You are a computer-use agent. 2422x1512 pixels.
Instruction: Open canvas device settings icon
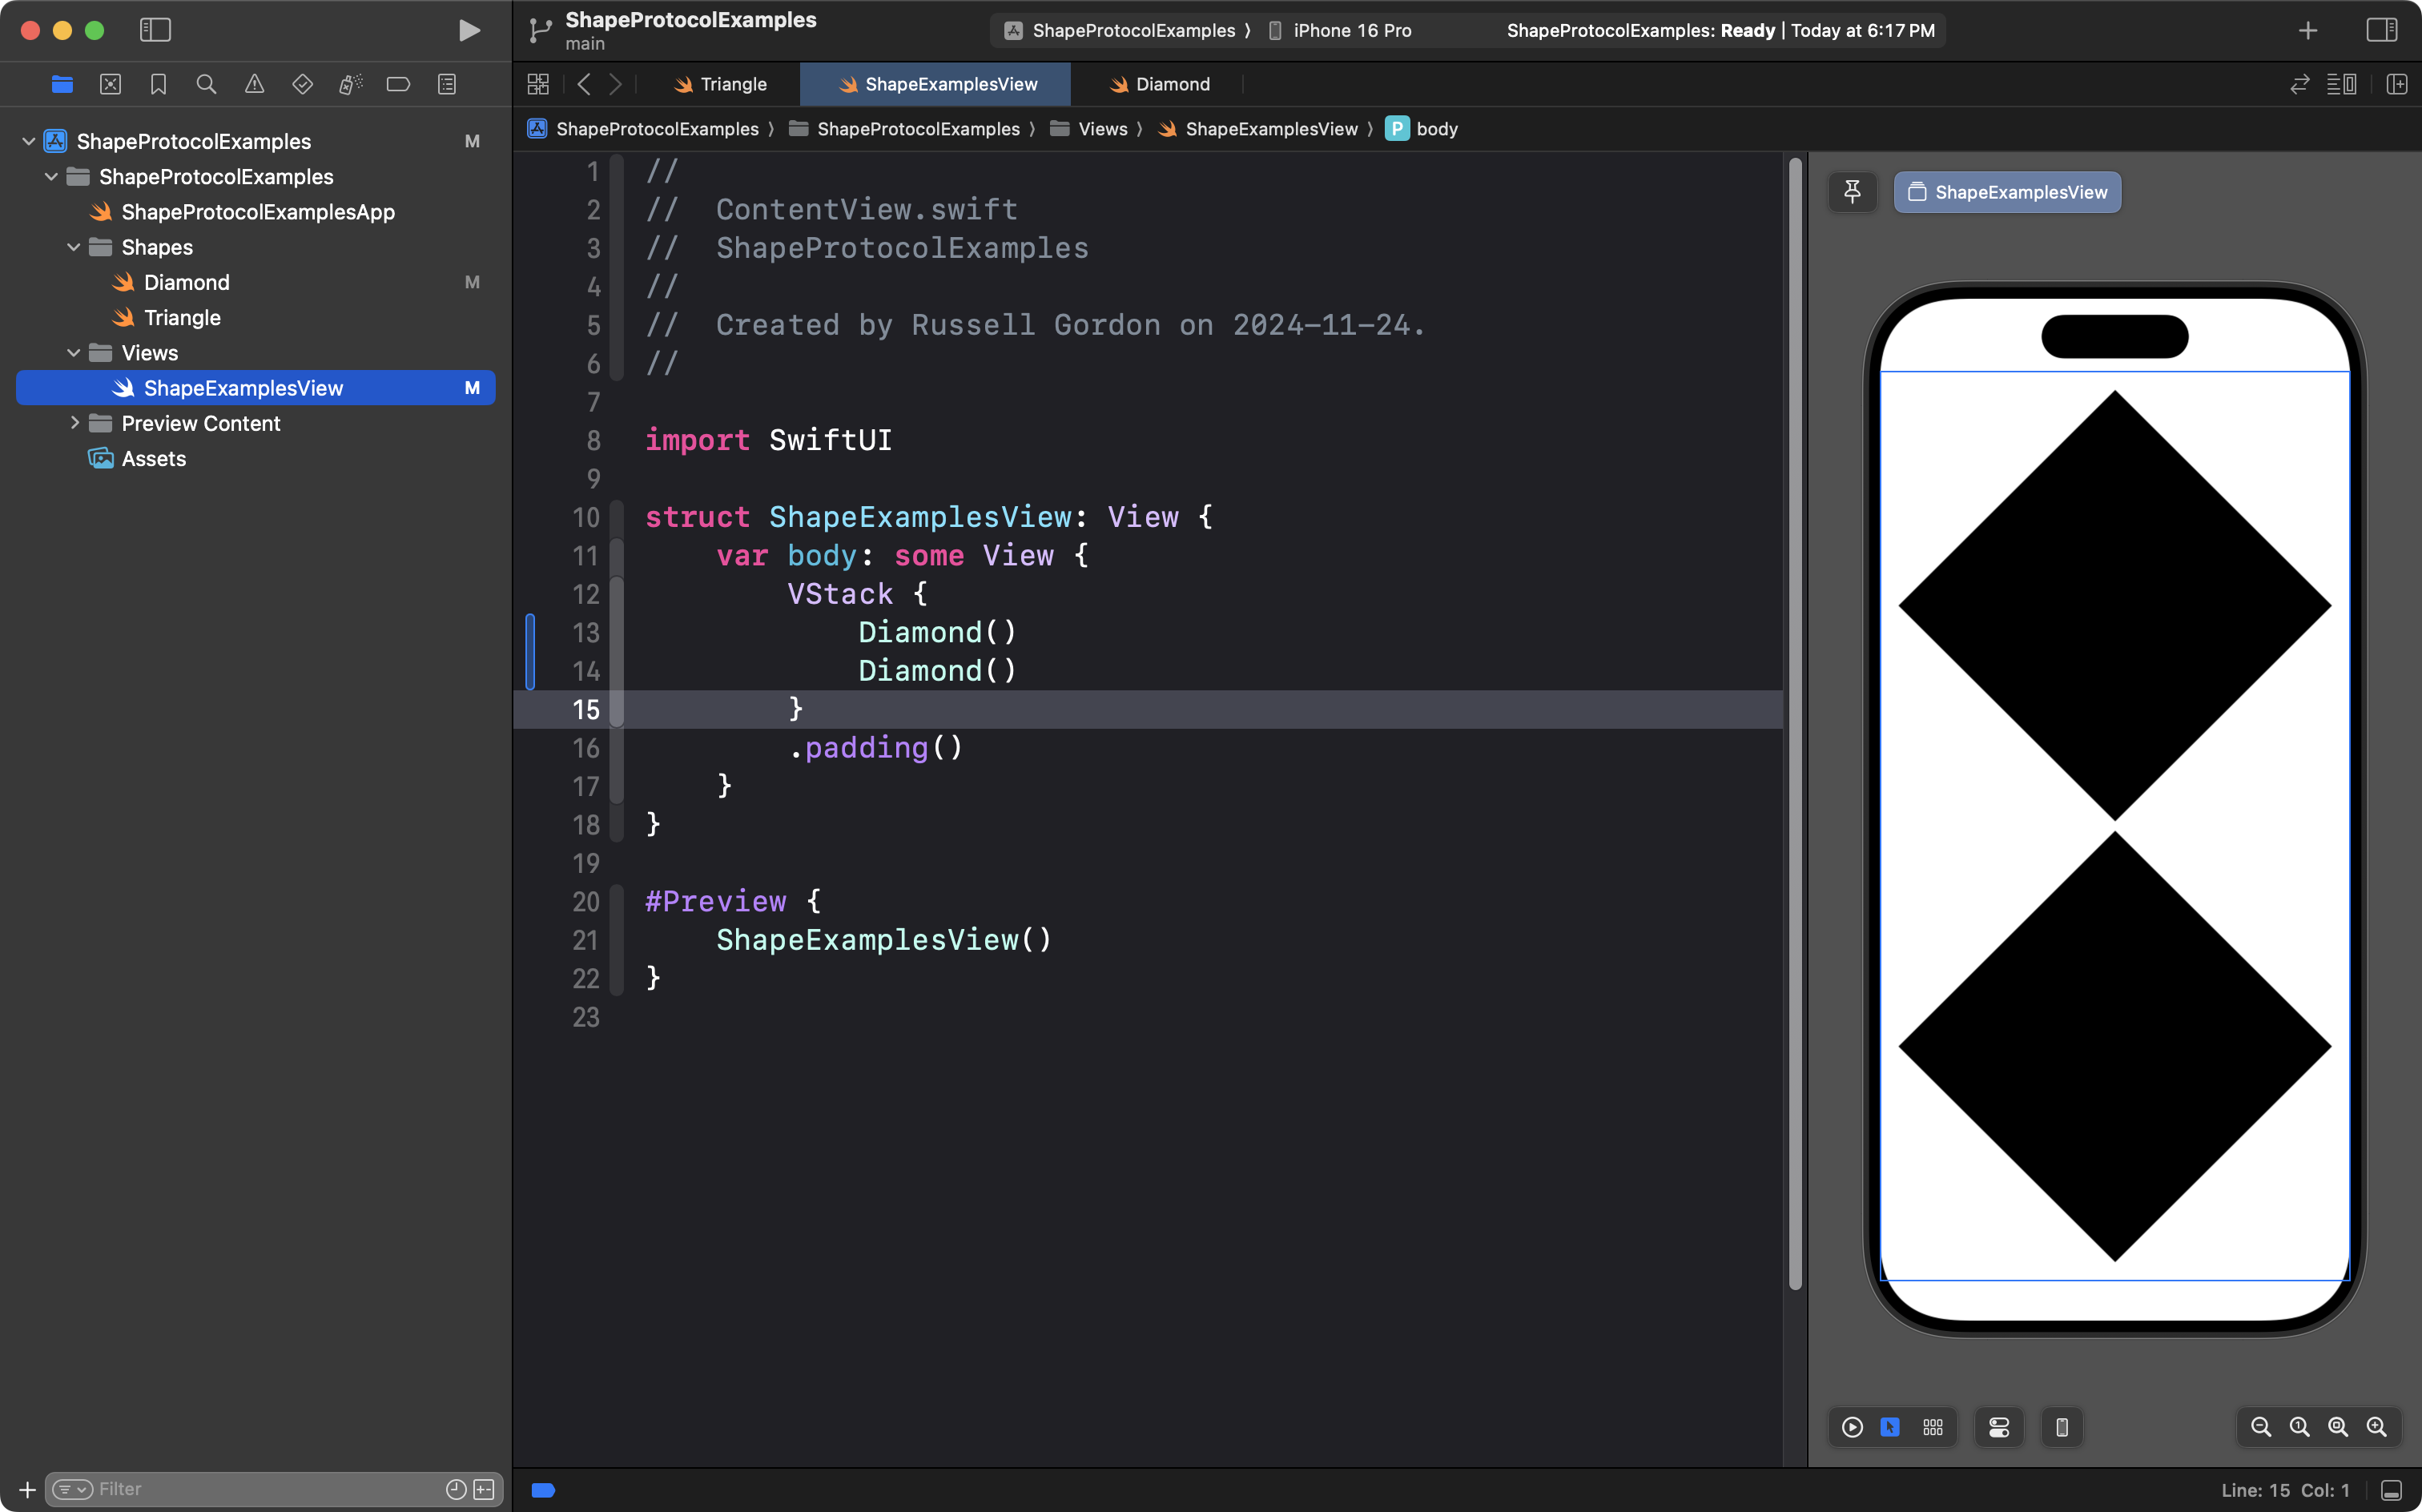[x=1999, y=1427]
